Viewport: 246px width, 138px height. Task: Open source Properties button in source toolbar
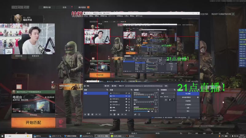(x=107, y=86)
